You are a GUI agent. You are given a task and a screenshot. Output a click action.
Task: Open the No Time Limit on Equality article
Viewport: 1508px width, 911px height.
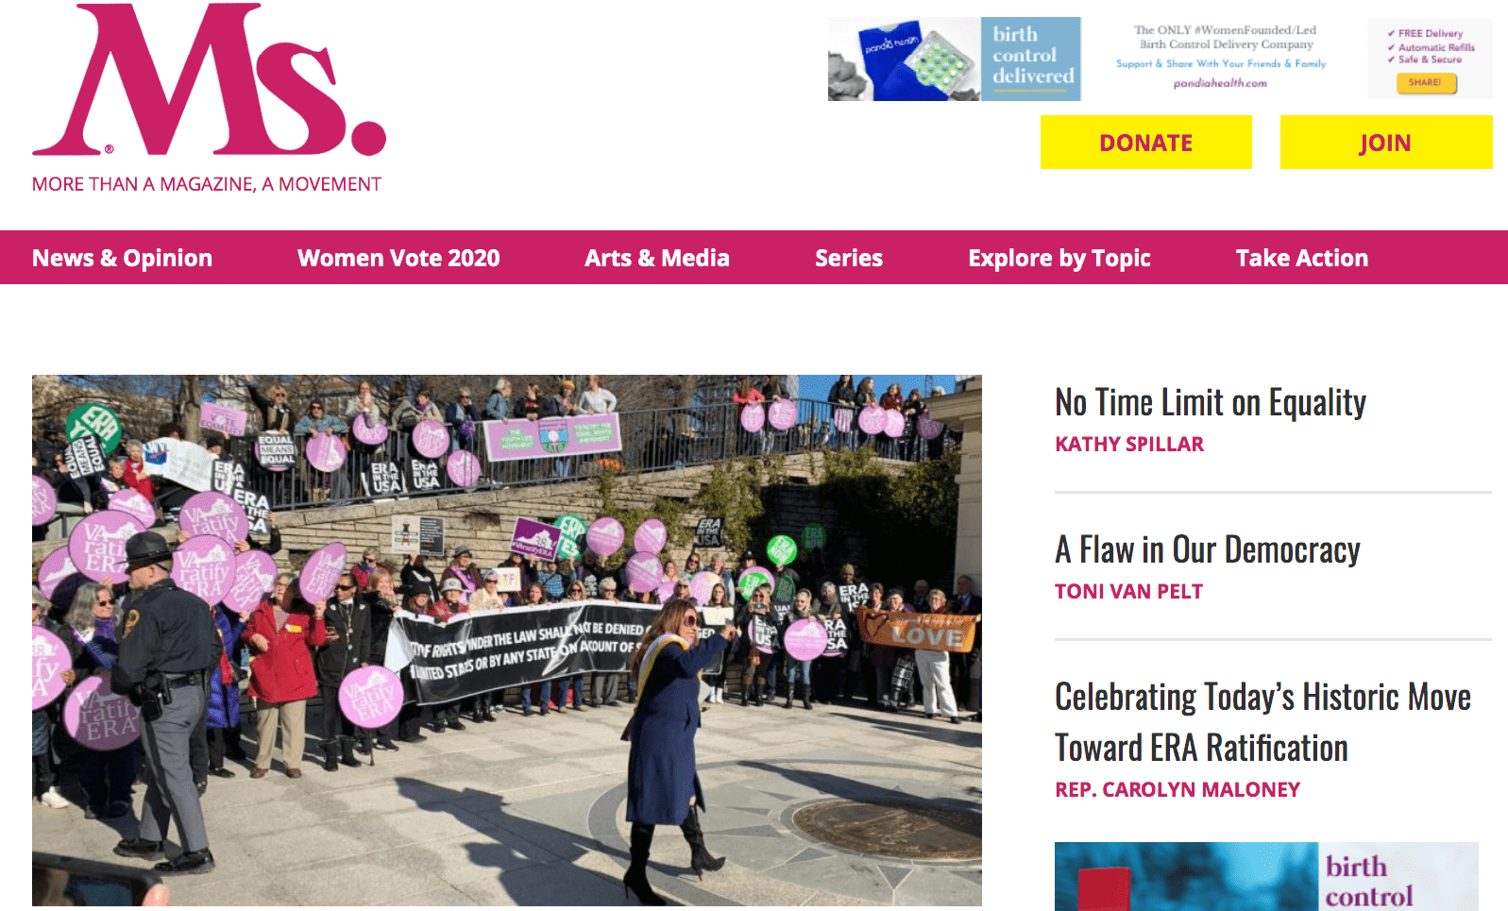coord(1211,402)
